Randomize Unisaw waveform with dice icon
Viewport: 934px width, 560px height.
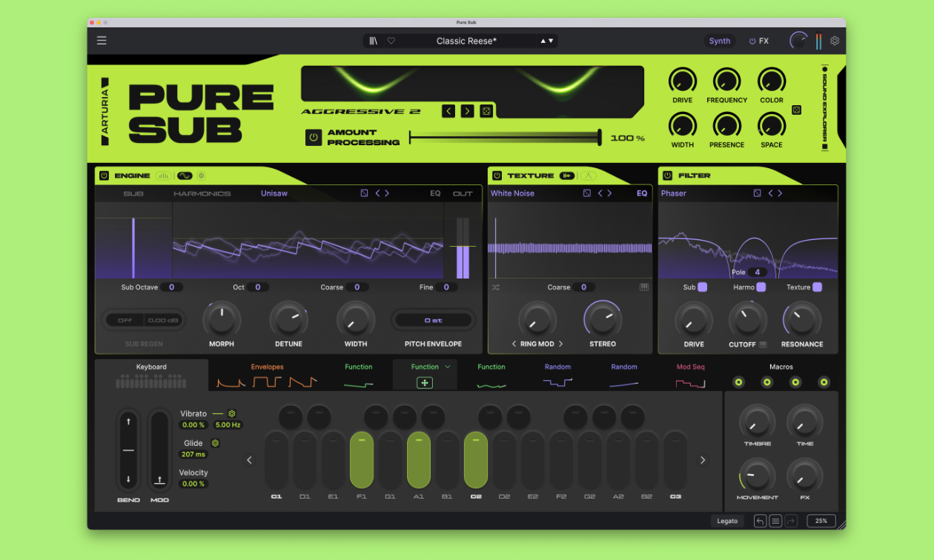pos(364,193)
